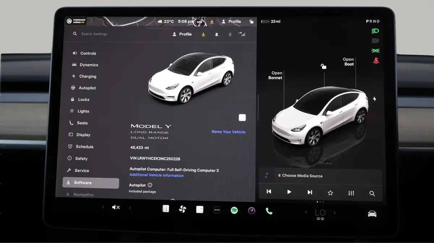Open the three-dots app launcher
The image size is (434, 243).
(217, 210)
